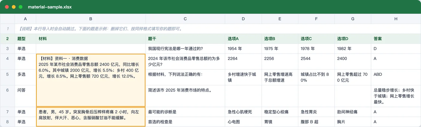The width and height of the screenshot is (421, 127).
Task: Select the 网上零售超过 700 亿元 option cell
Action: point(353,77)
